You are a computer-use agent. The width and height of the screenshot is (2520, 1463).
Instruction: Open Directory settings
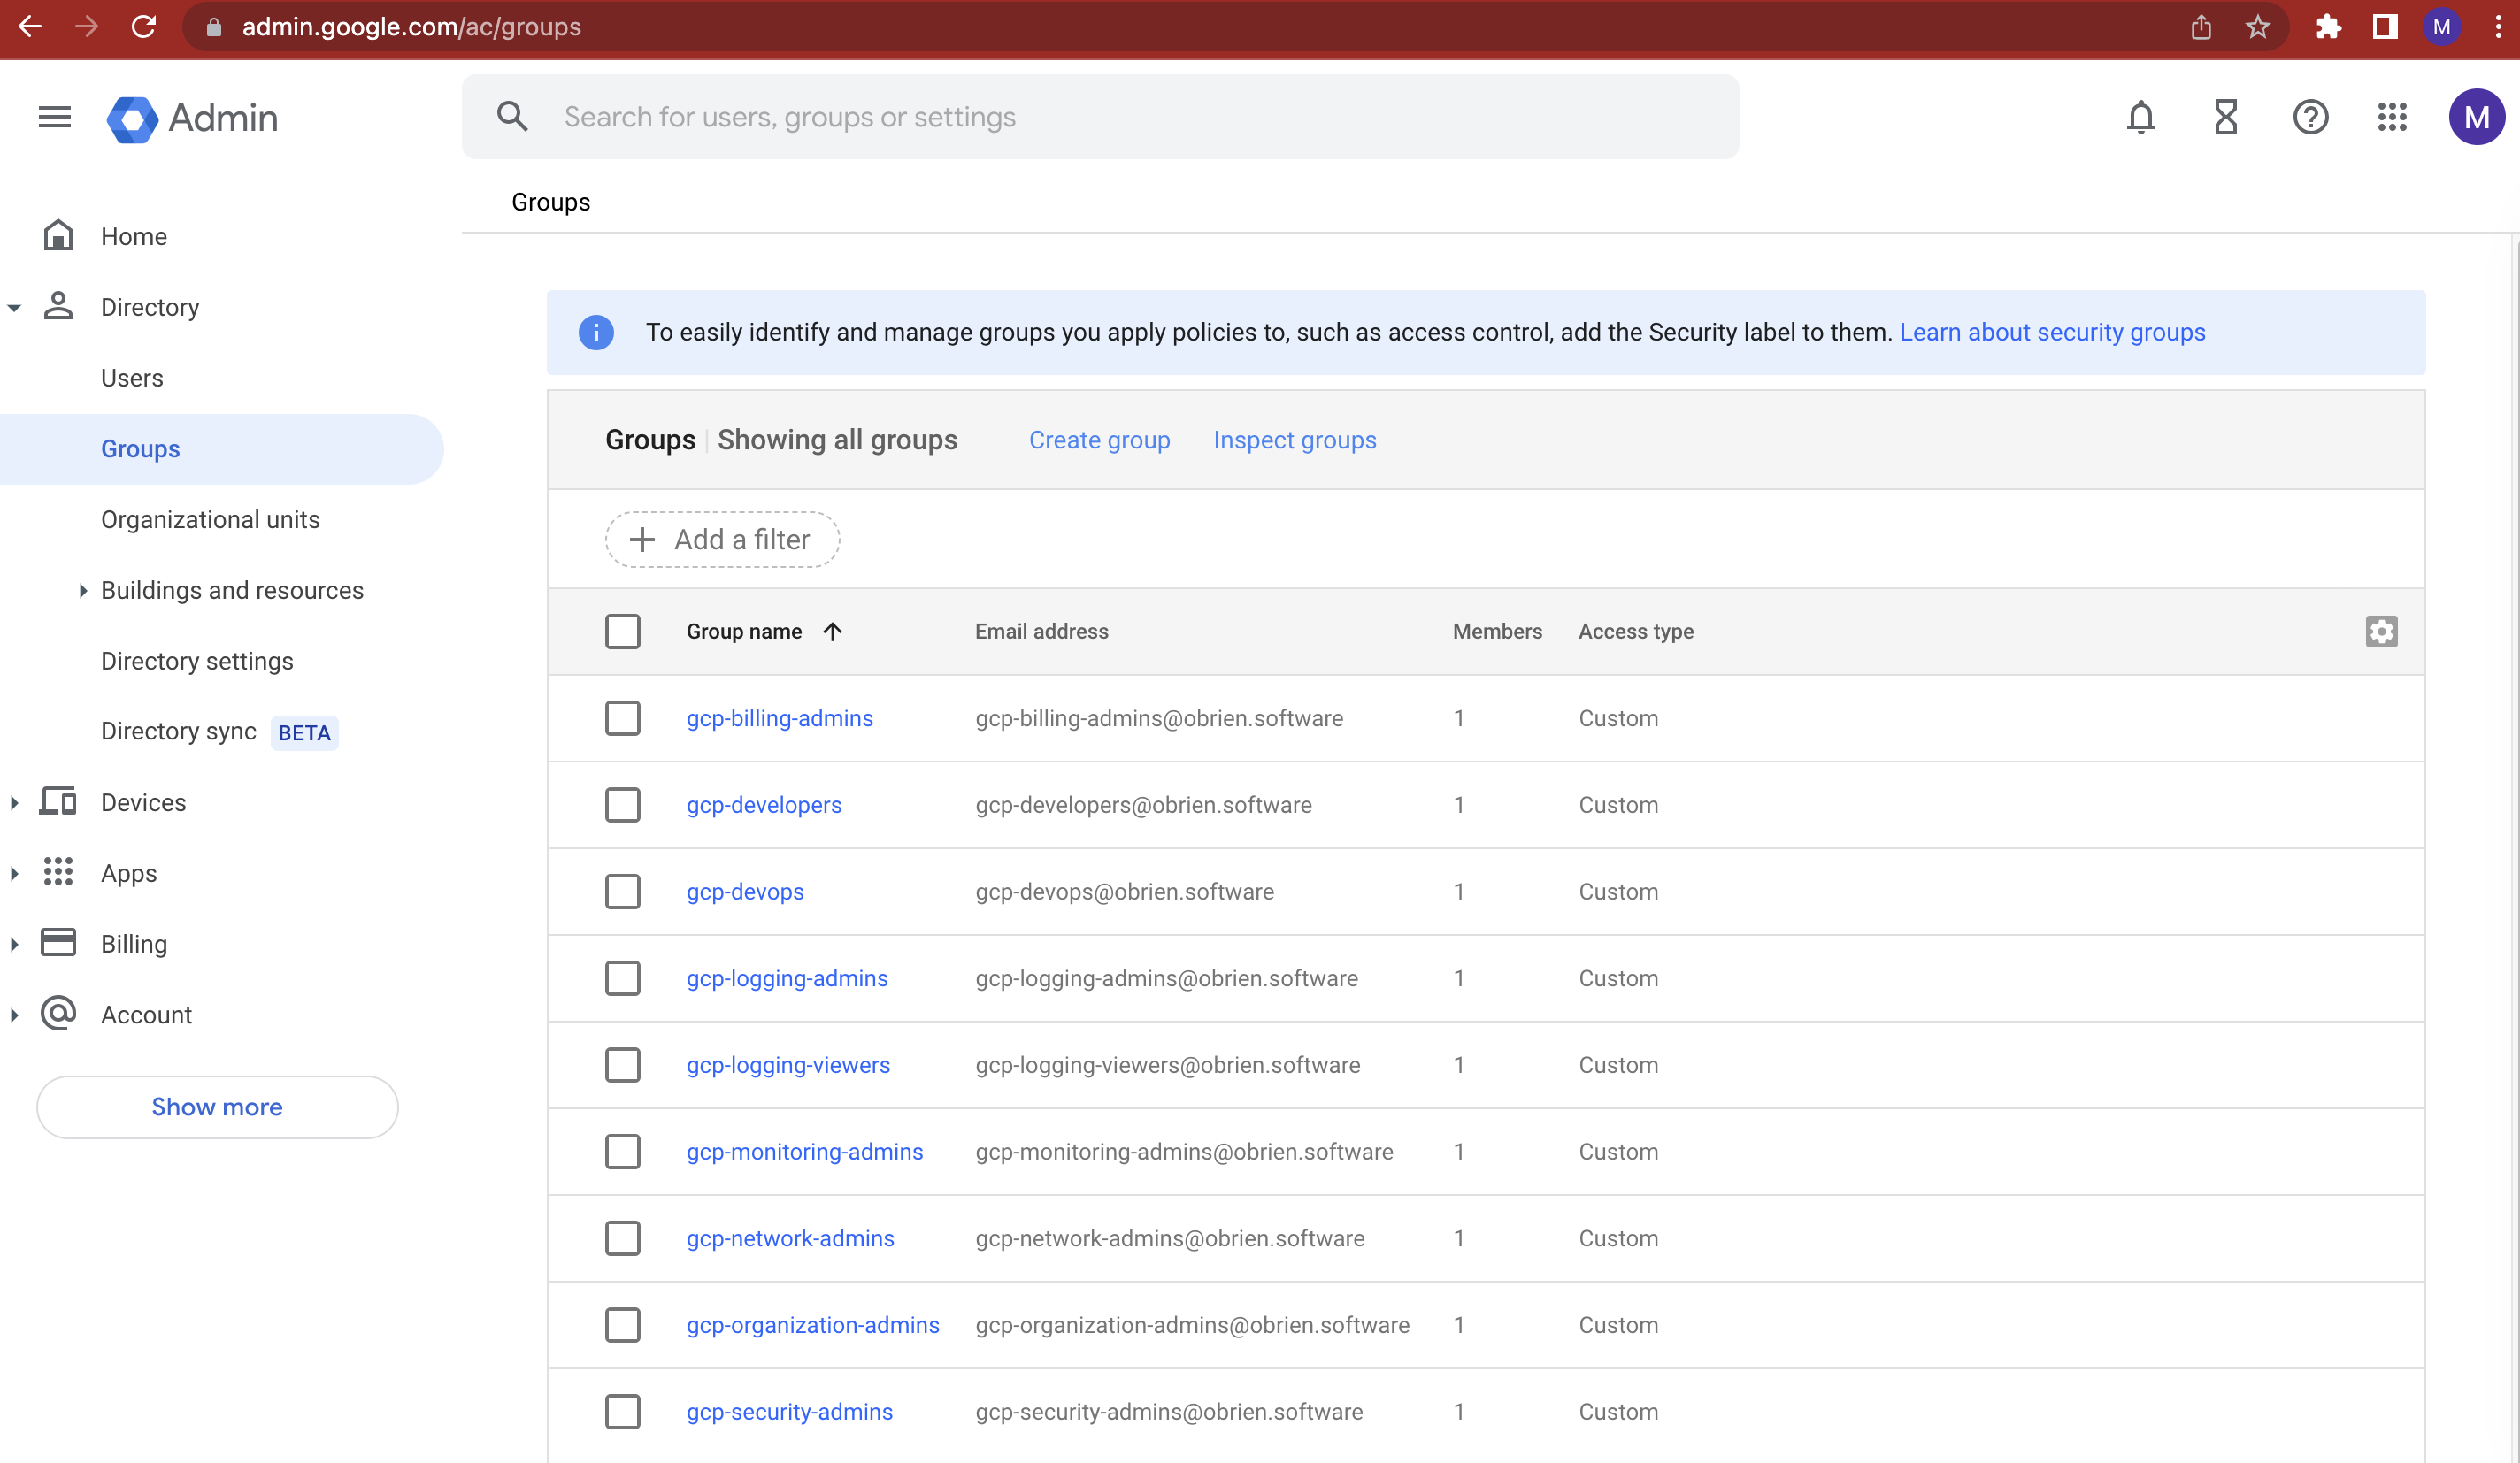[197, 661]
